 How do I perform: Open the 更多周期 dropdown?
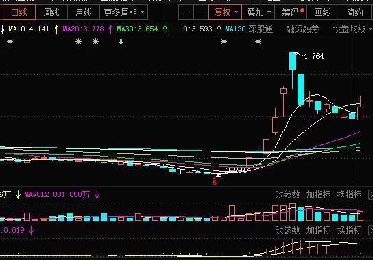(x=123, y=12)
